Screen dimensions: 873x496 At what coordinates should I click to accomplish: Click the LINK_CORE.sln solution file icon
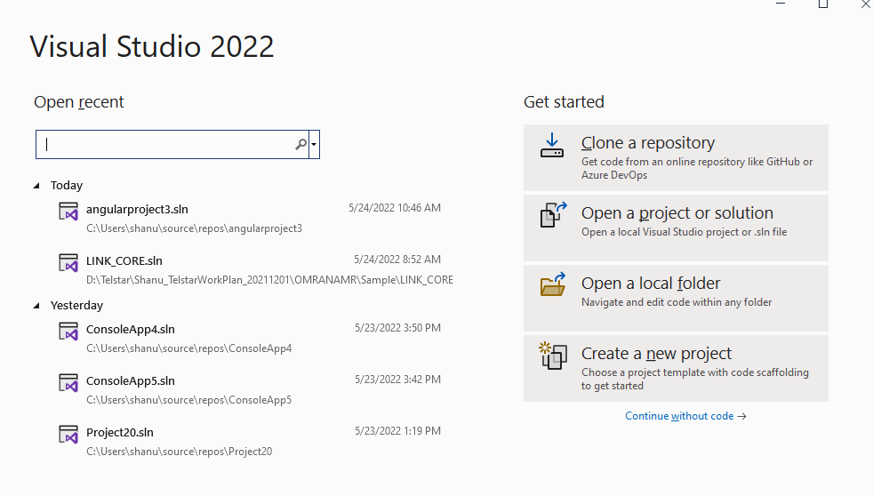68,263
